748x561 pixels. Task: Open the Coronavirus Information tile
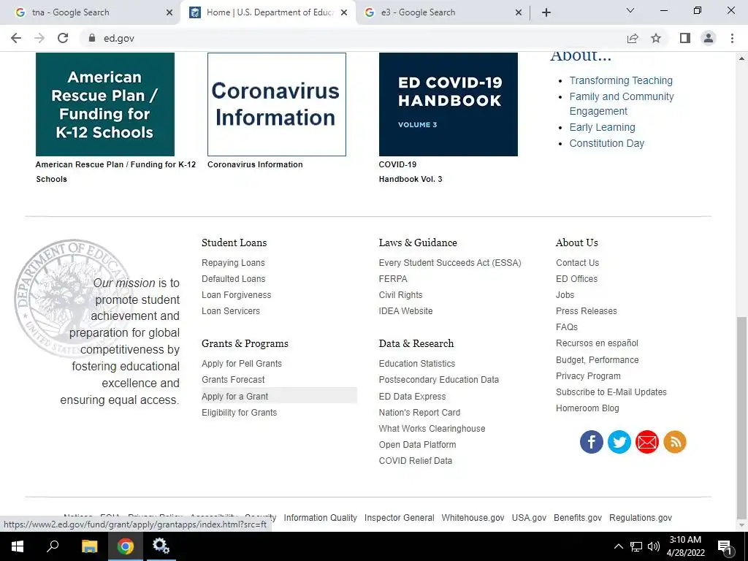click(277, 104)
